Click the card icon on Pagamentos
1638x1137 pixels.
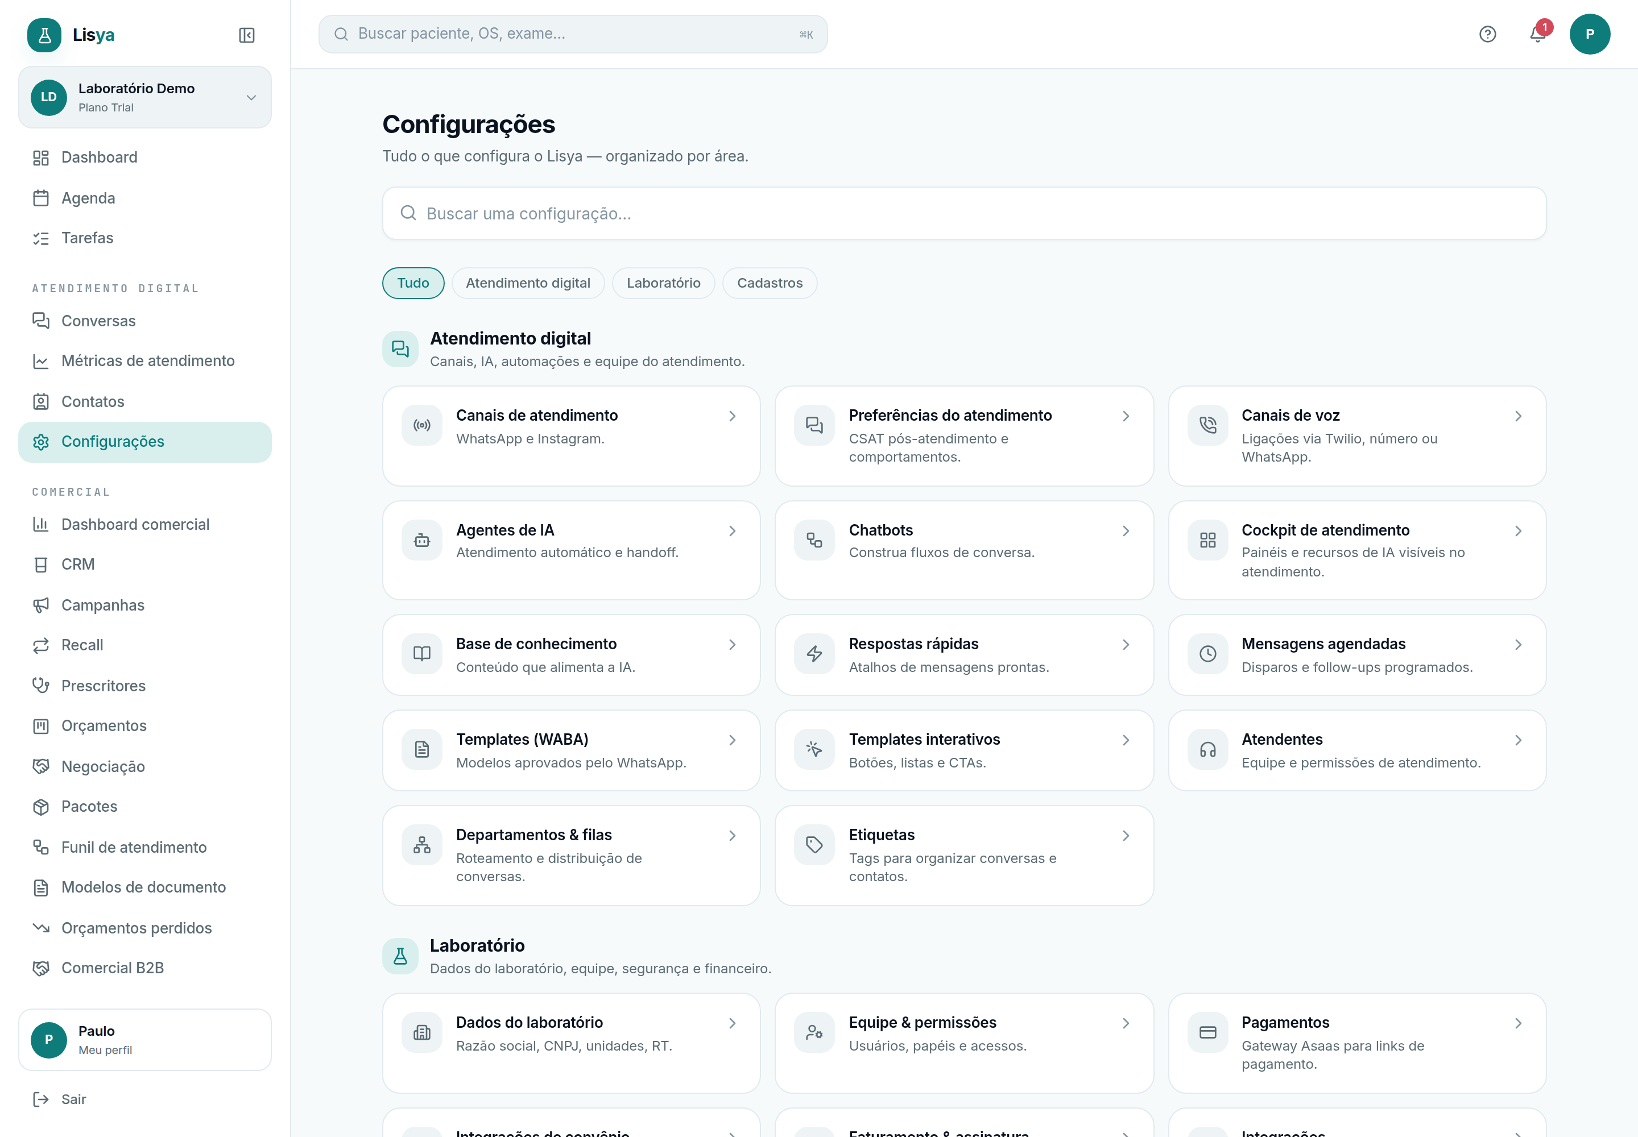1207,1032
